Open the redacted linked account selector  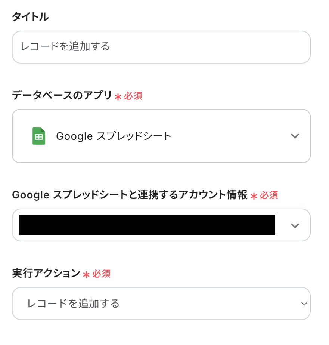point(147,225)
